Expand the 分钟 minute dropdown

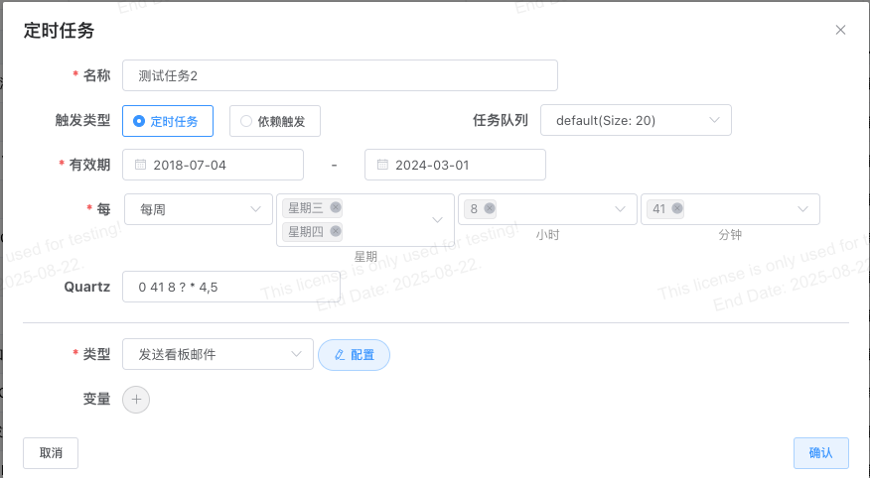[802, 209]
